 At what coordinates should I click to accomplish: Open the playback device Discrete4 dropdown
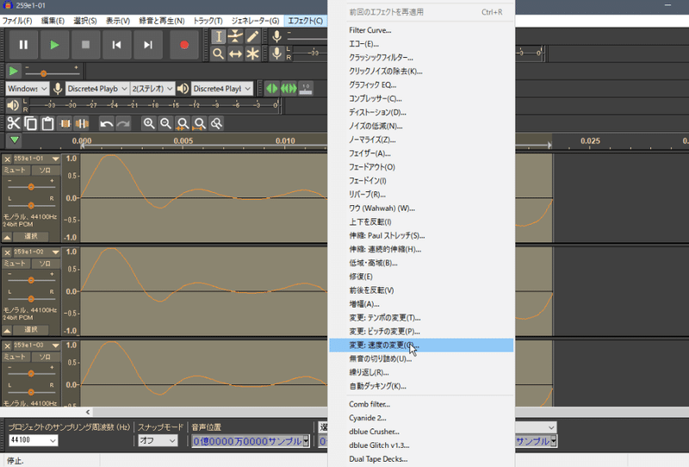pos(221,89)
